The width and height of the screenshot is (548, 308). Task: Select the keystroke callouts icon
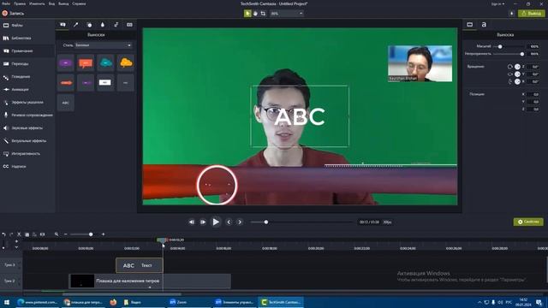[129, 25]
